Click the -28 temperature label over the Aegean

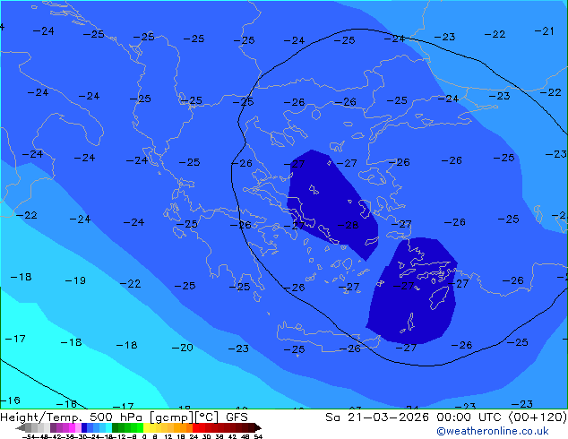click(349, 225)
